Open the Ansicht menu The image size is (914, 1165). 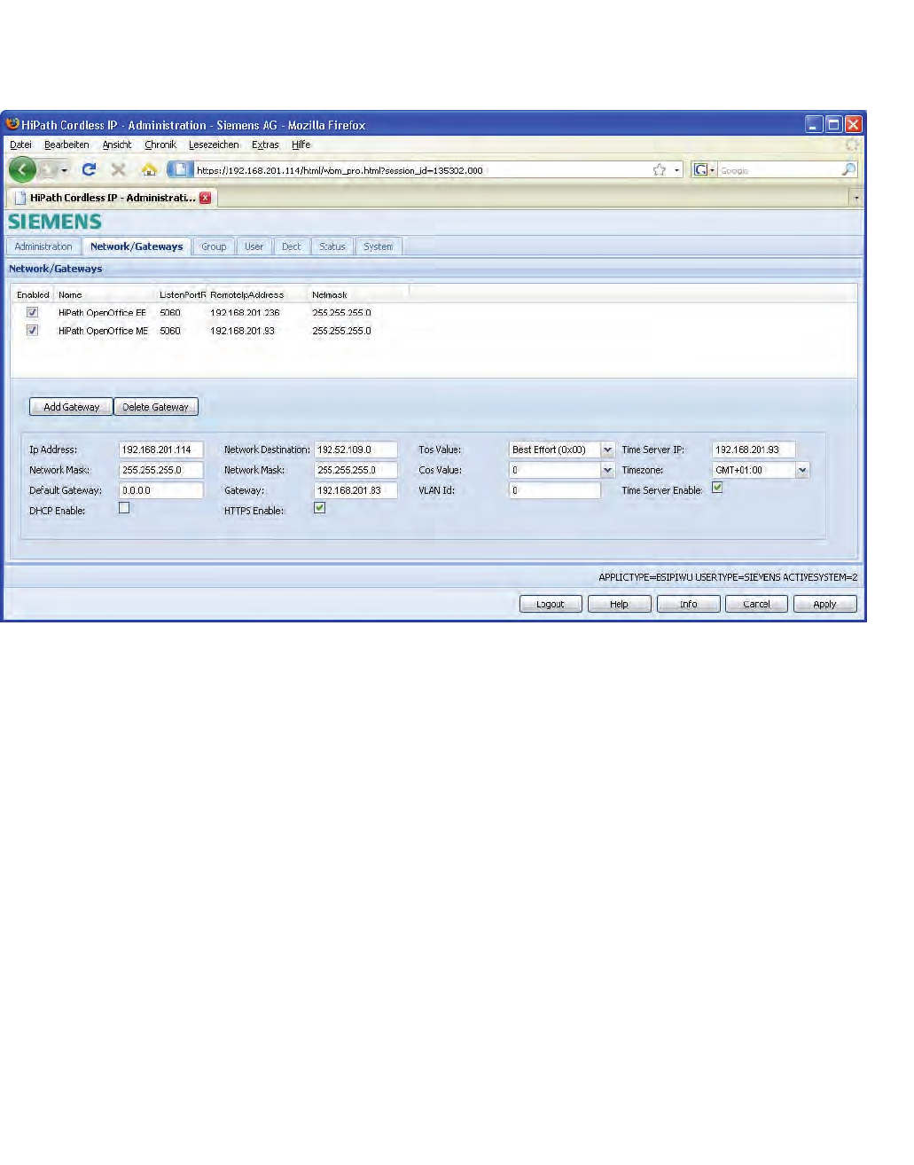coord(116,145)
